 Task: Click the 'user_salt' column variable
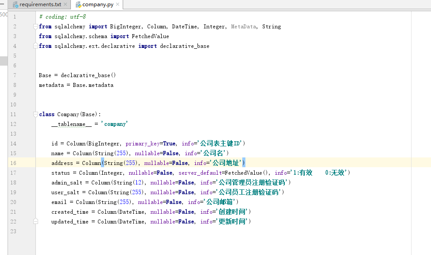pos(65,192)
